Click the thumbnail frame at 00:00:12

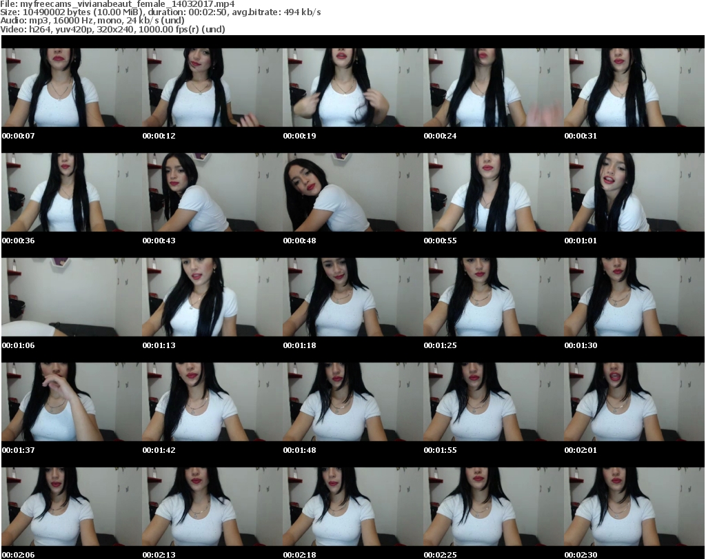click(212, 88)
